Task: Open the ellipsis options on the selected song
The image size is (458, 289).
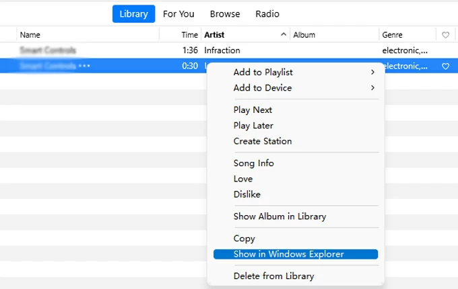Action: 84,66
